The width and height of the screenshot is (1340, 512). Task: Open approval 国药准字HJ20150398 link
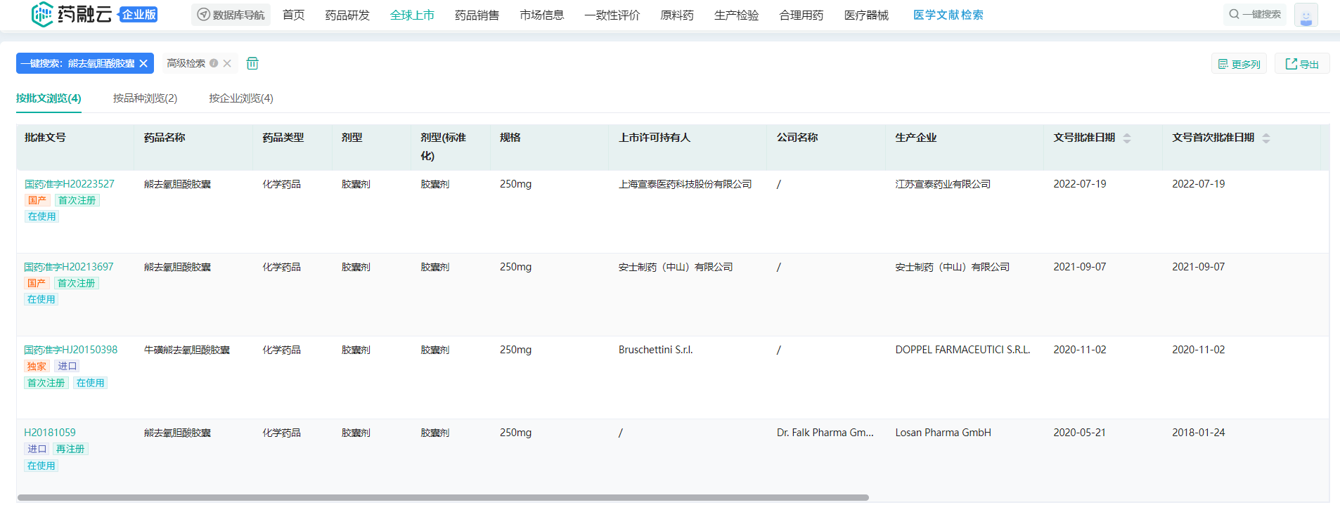[x=71, y=350]
